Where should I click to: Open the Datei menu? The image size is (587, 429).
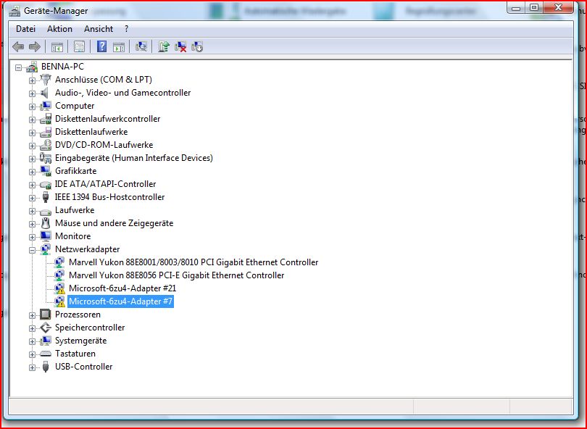(26, 29)
